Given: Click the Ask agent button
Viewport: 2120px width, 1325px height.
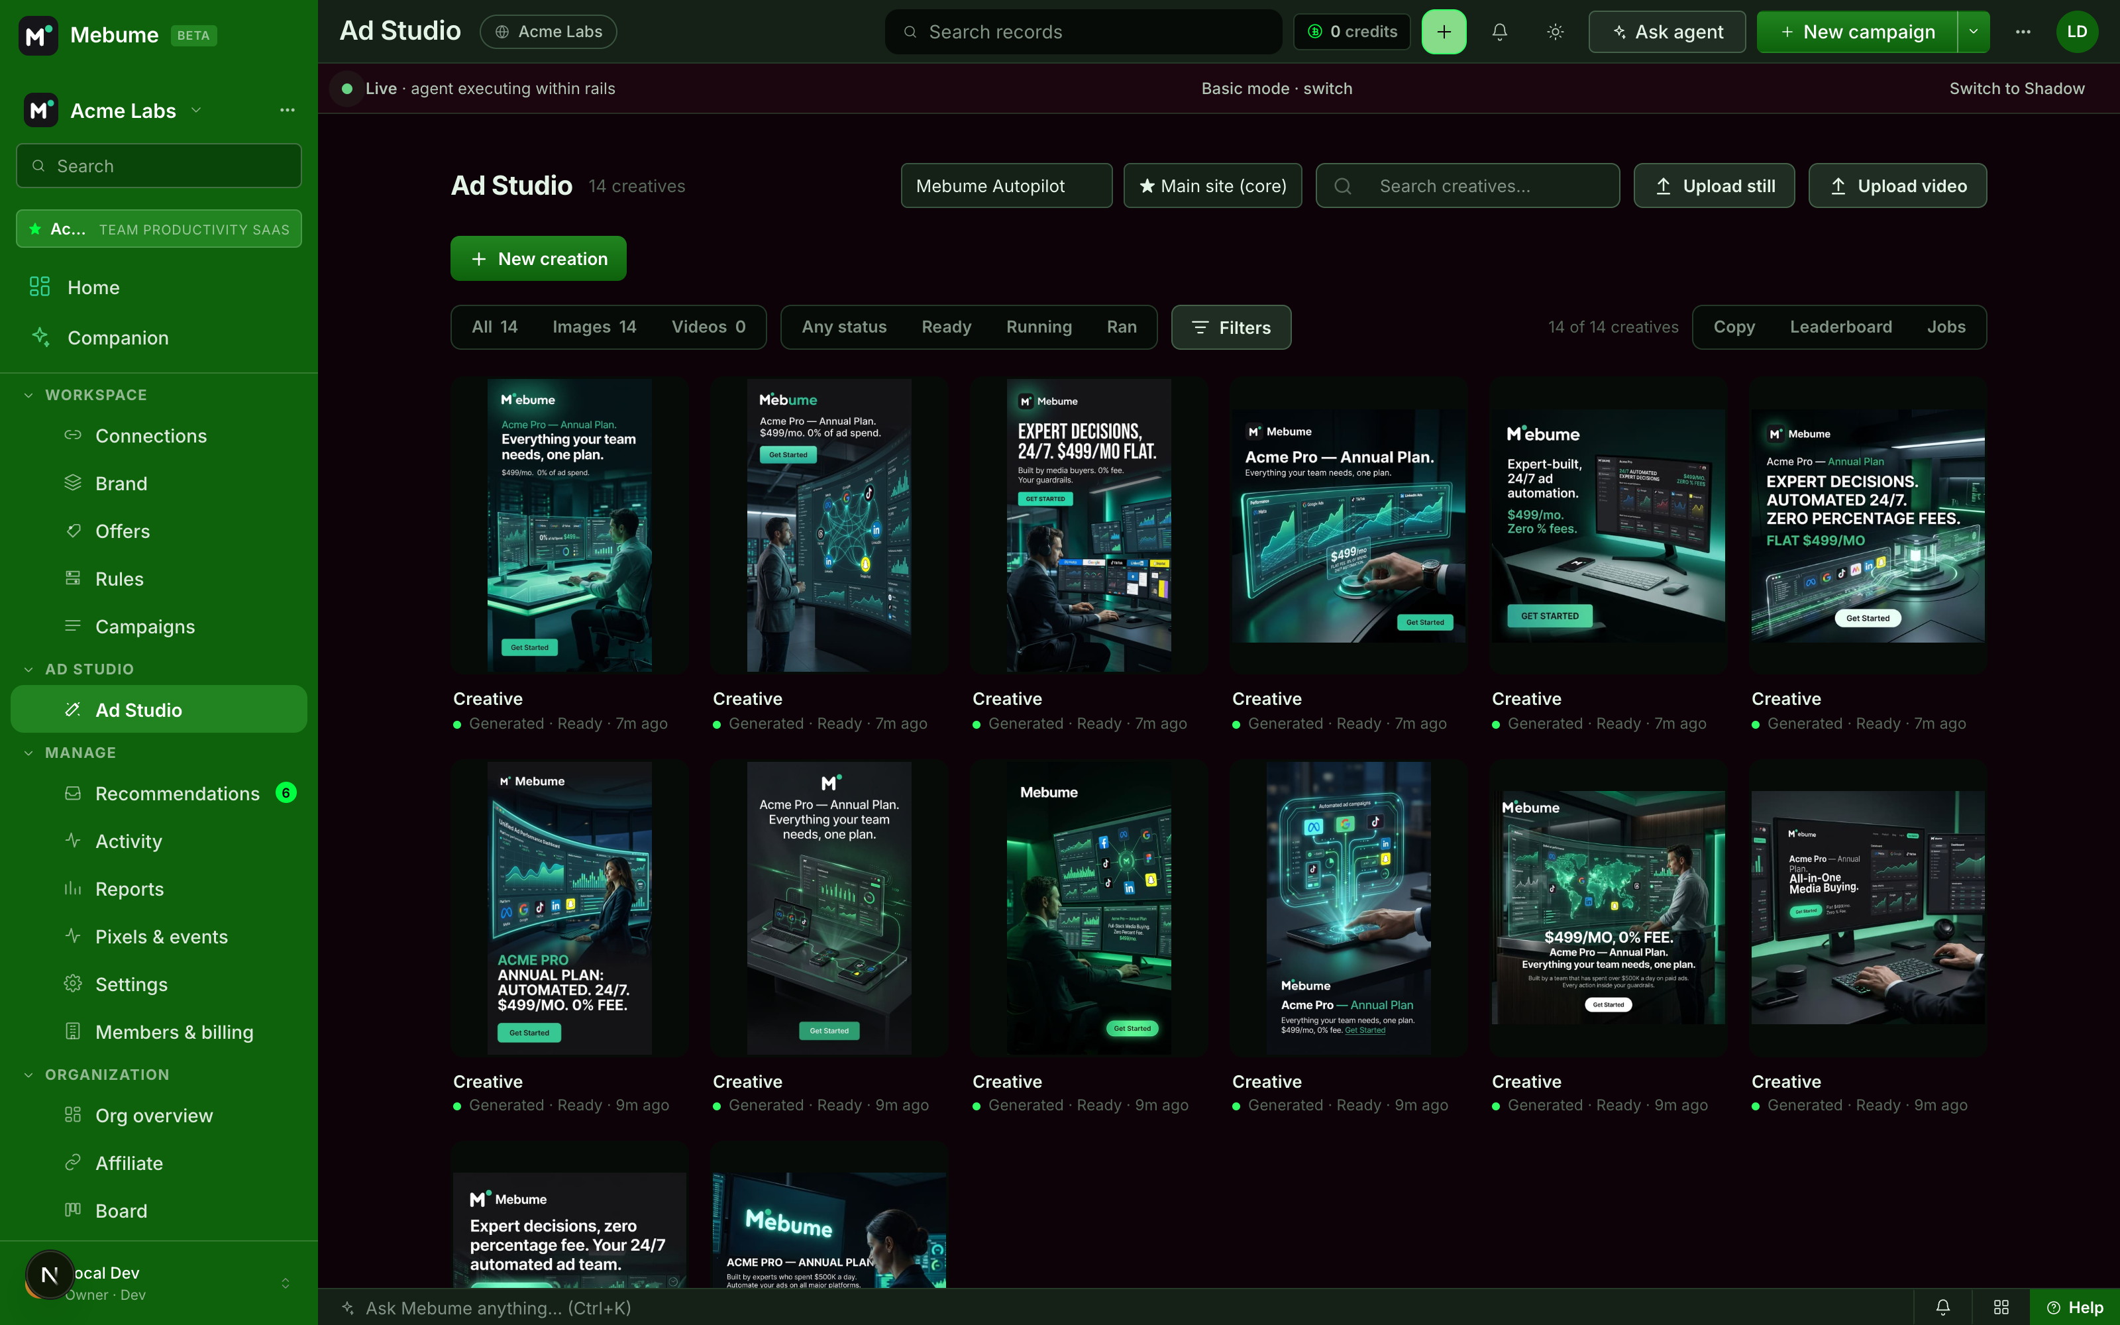Looking at the screenshot, I should 1666,32.
